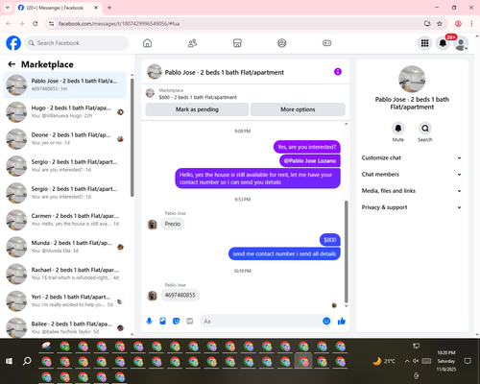Open the Windows Start button
The height and width of the screenshot is (384, 480).
click(9, 361)
